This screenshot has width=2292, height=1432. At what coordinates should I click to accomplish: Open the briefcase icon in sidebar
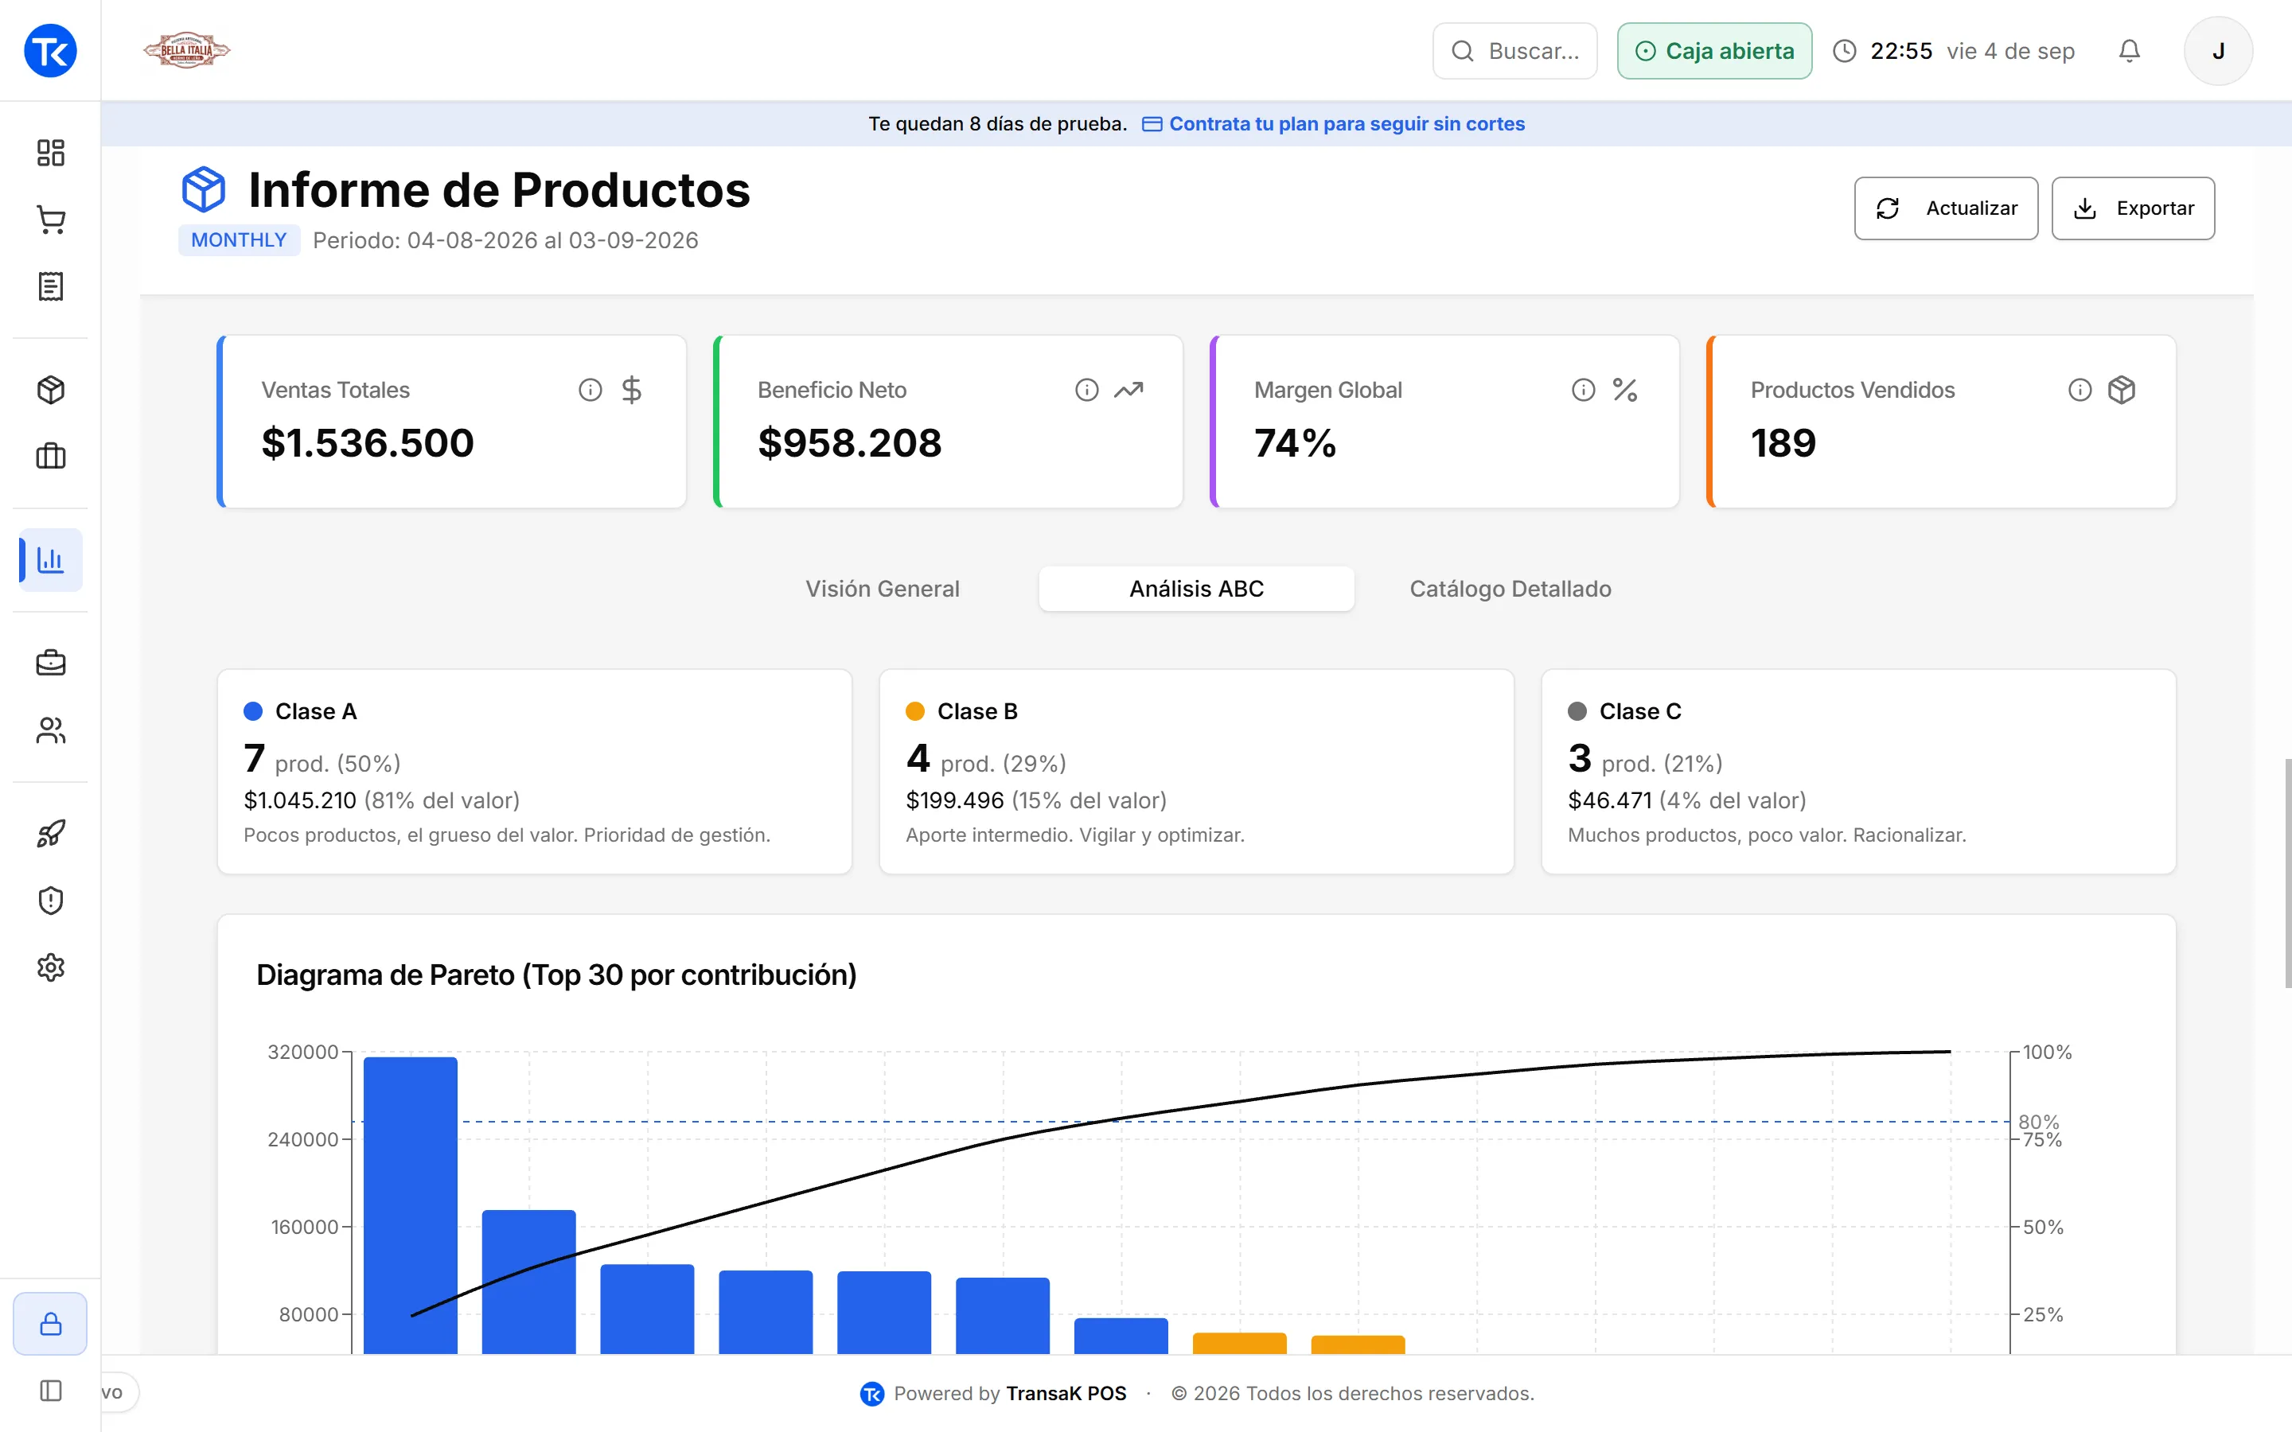coord(50,663)
